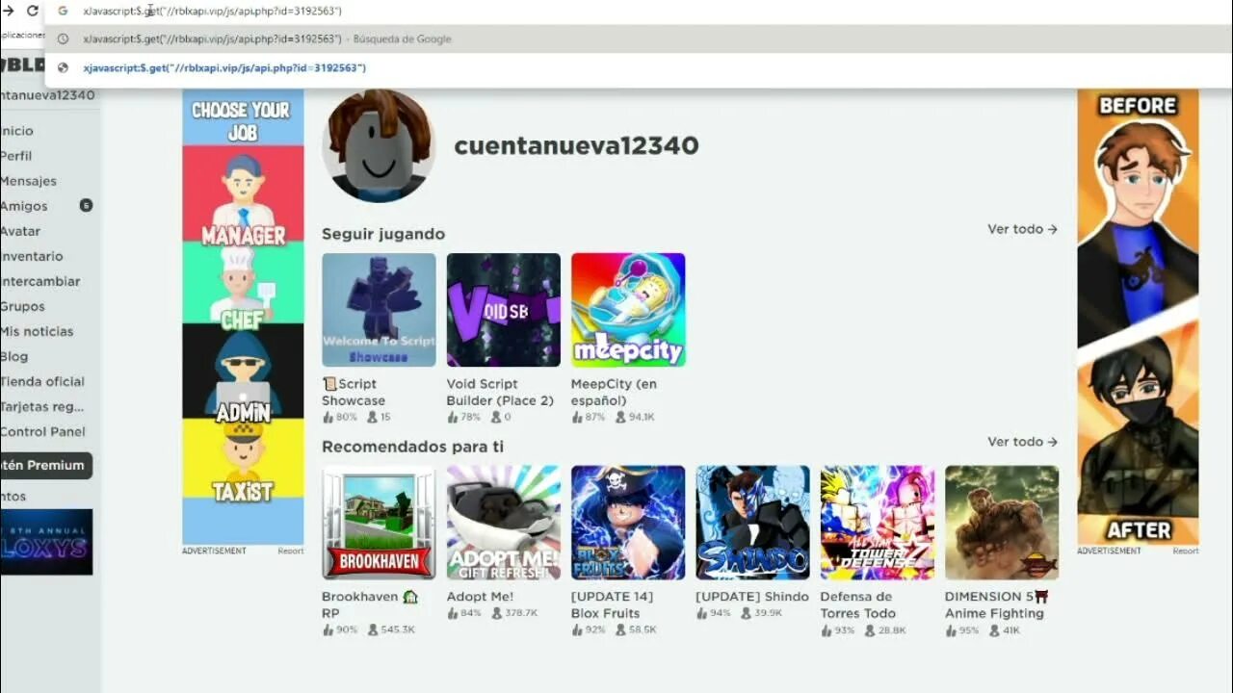1233x693 pixels.
Task: Open Tarjetas regalo sidebar item
Action: click(x=42, y=406)
